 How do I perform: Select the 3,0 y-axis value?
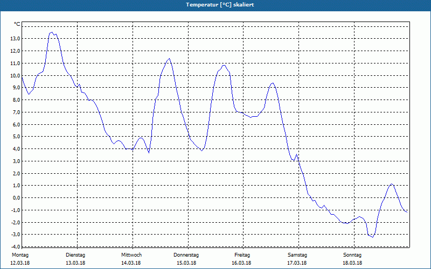pos(16,161)
